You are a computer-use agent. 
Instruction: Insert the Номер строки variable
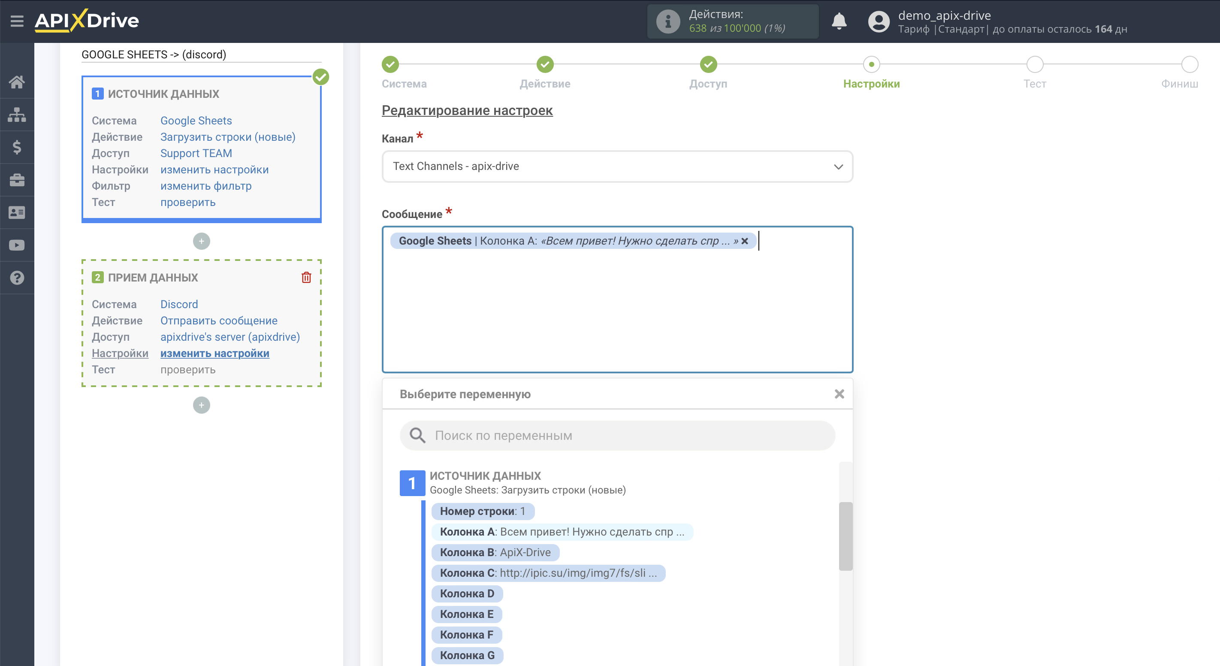click(x=483, y=512)
